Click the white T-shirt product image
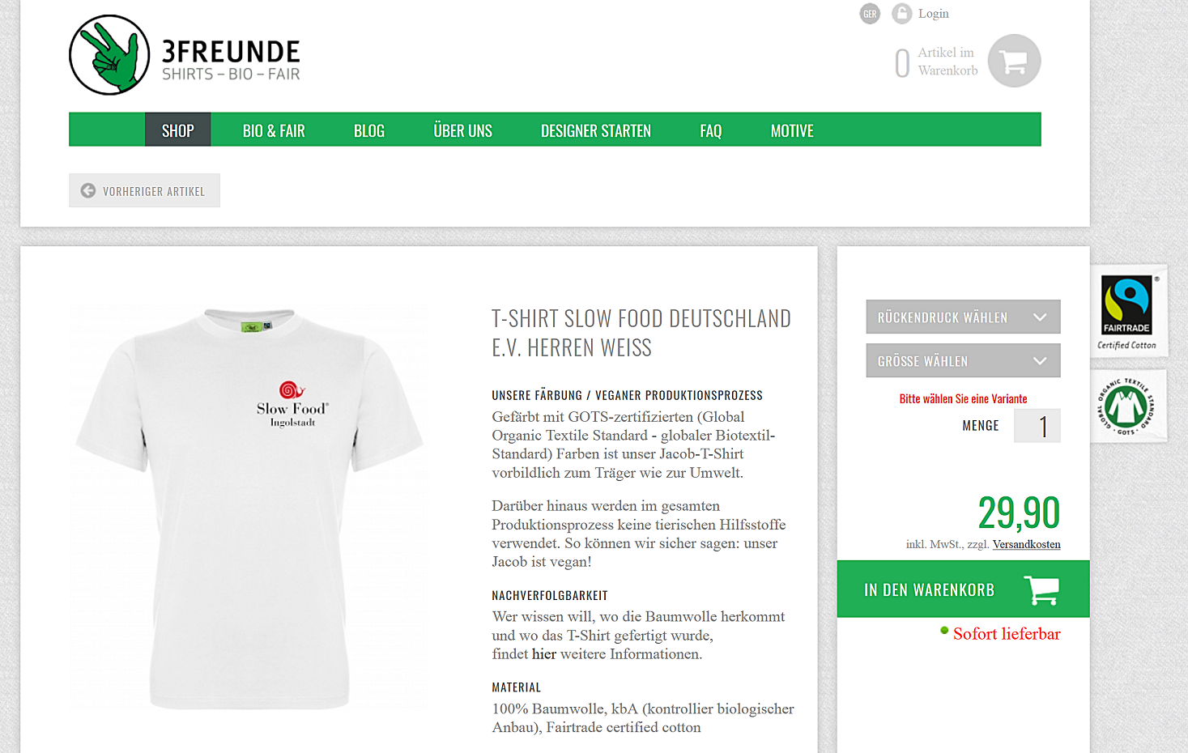The width and height of the screenshot is (1188, 753). tap(249, 508)
